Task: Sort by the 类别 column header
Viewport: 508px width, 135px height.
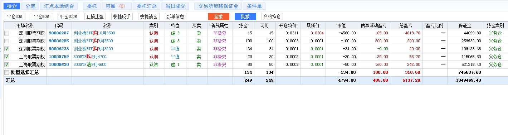Action: click(154, 25)
